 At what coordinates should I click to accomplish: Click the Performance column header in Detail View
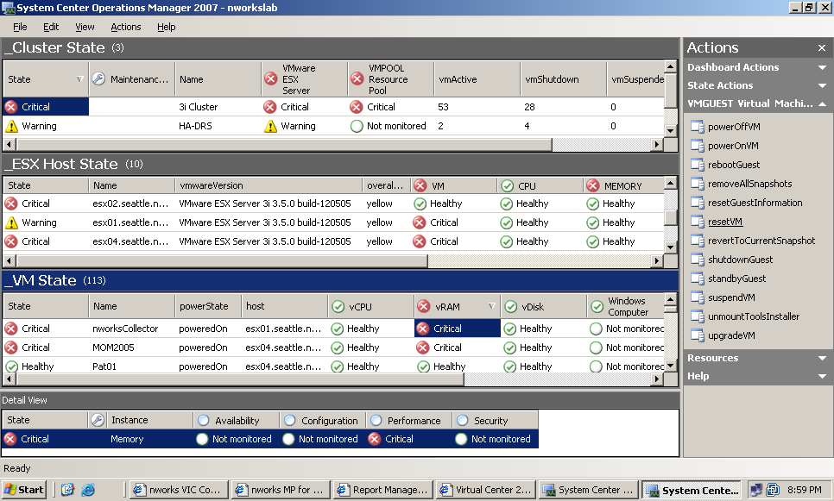pyautogui.click(x=409, y=420)
